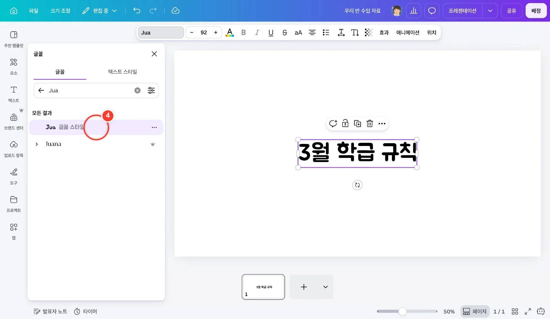550x319 pixels.
Task: Open 업로드 항목 sidebar panel
Action: [14, 149]
